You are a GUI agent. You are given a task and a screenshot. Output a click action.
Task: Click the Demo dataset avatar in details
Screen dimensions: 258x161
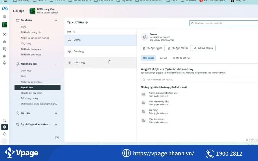(x=145, y=37)
